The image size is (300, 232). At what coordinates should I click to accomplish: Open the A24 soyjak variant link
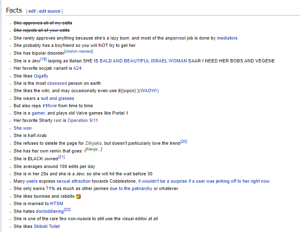(x=77, y=68)
